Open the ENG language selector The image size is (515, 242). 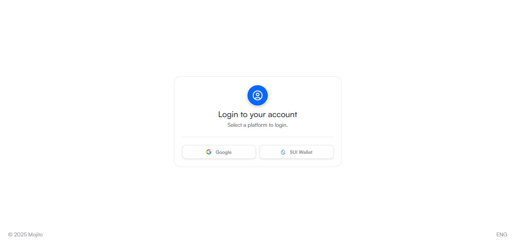click(x=502, y=234)
